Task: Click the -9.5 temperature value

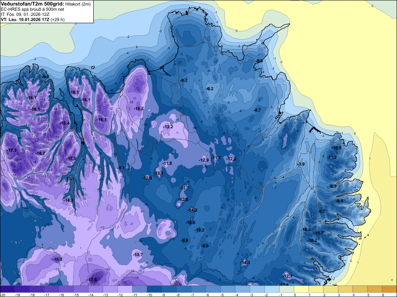Action: pyautogui.click(x=339, y=201)
